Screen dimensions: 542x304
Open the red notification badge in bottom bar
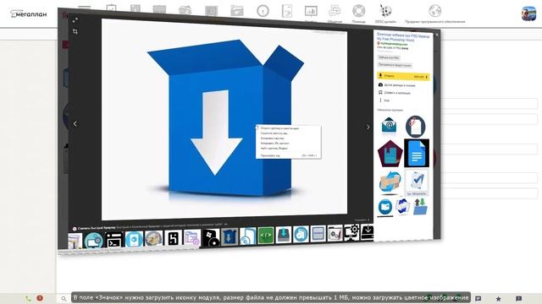pos(40,298)
